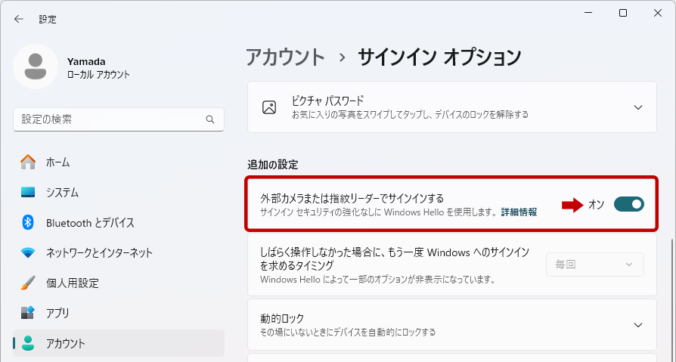The width and height of the screenshot is (676, 362).
Task: Open the 毎回 sign-in timing dropdown
Action: click(x=594, y=265)
